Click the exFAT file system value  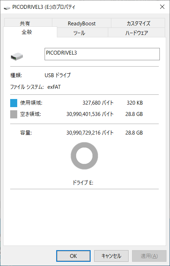point(54,87)
